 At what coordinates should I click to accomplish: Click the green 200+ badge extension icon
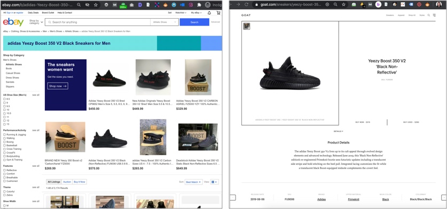click(x=123, y=5)
